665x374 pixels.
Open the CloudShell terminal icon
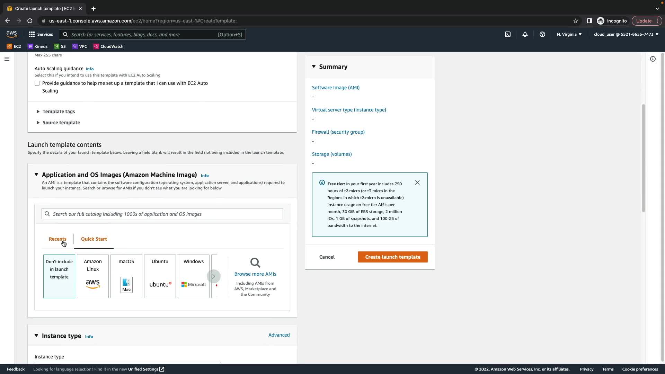[x=508, y=34]
